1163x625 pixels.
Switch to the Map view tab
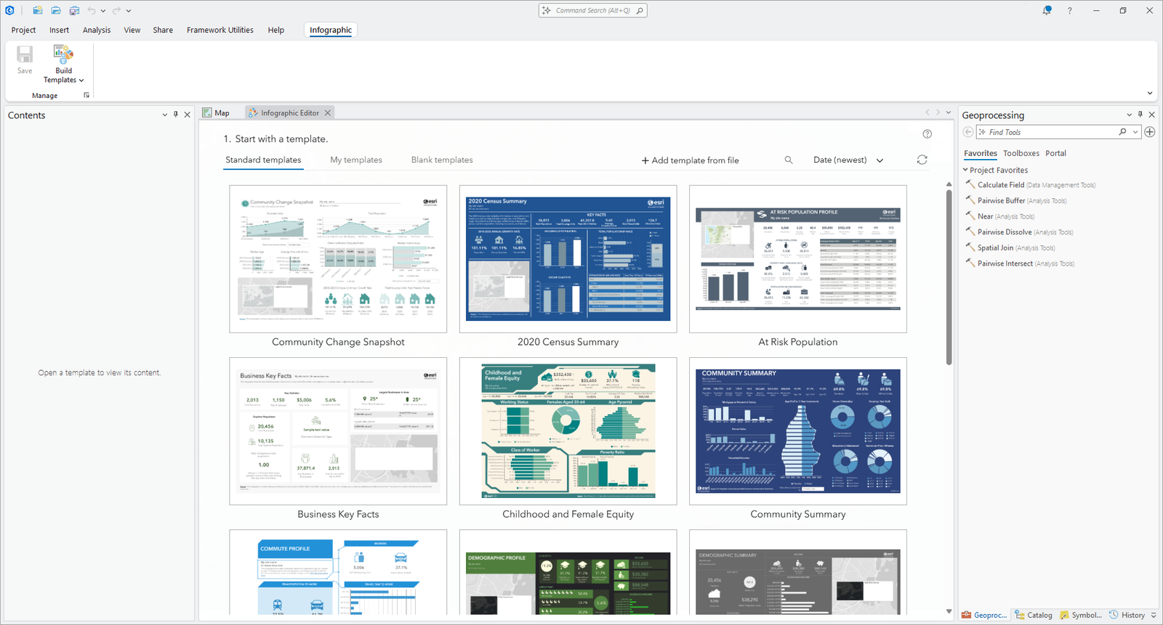217,113
